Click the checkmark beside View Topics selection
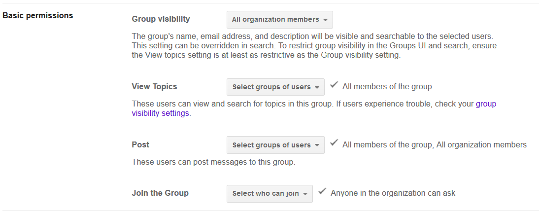 click(x=334, y=85)
